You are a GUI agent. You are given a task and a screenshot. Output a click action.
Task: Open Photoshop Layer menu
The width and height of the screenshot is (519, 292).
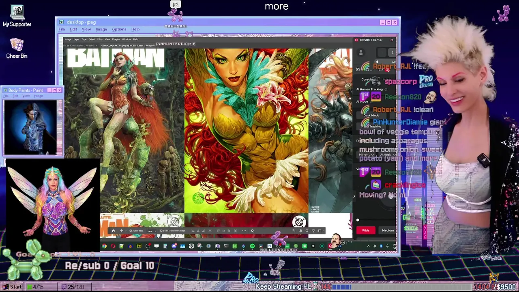coord(76,39)
